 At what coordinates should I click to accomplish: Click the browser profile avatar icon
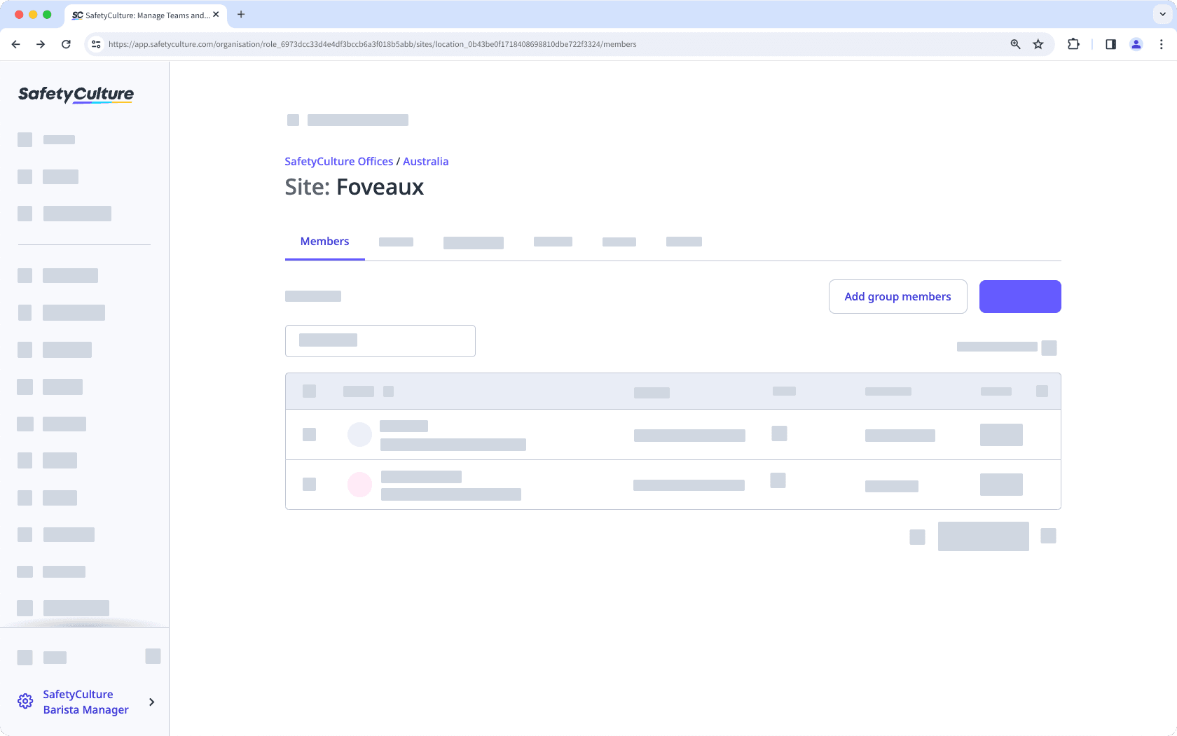click(x=1136, y=43)
